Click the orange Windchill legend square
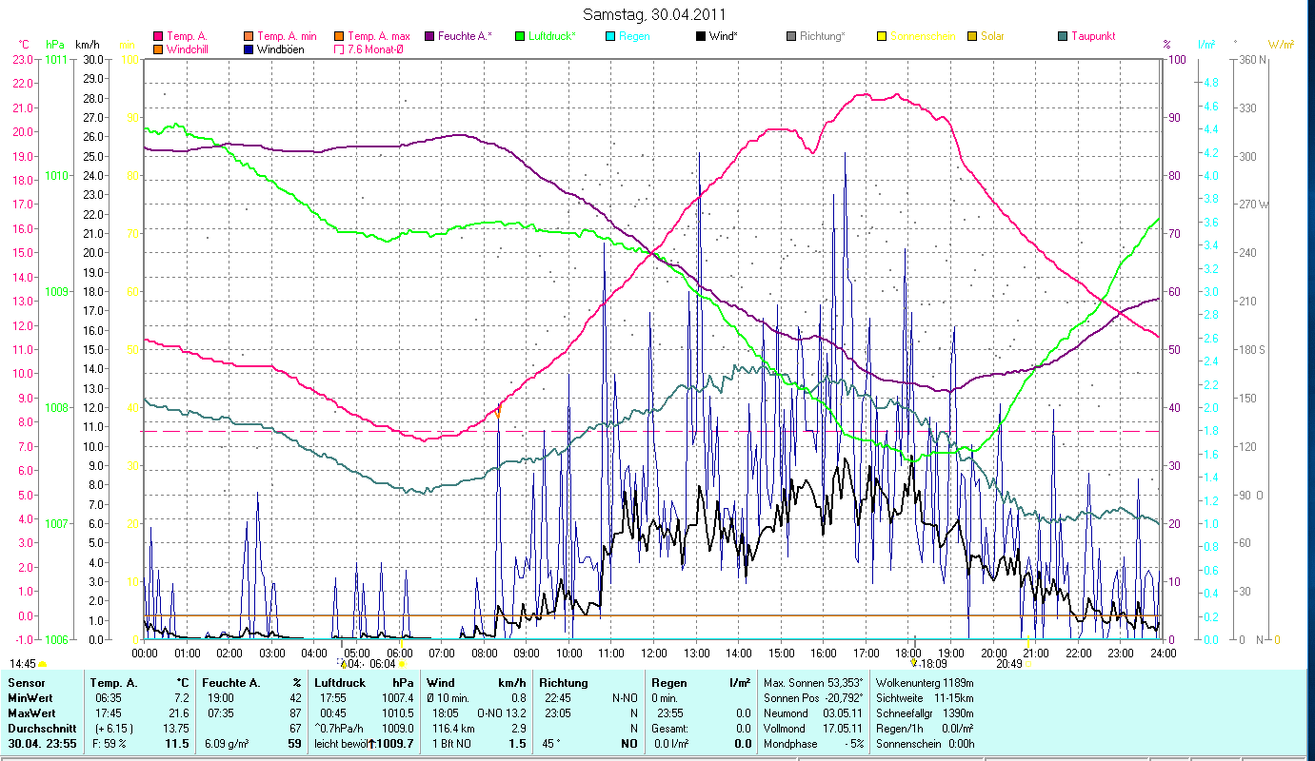 pyautogui.click(x=157, y=49)
